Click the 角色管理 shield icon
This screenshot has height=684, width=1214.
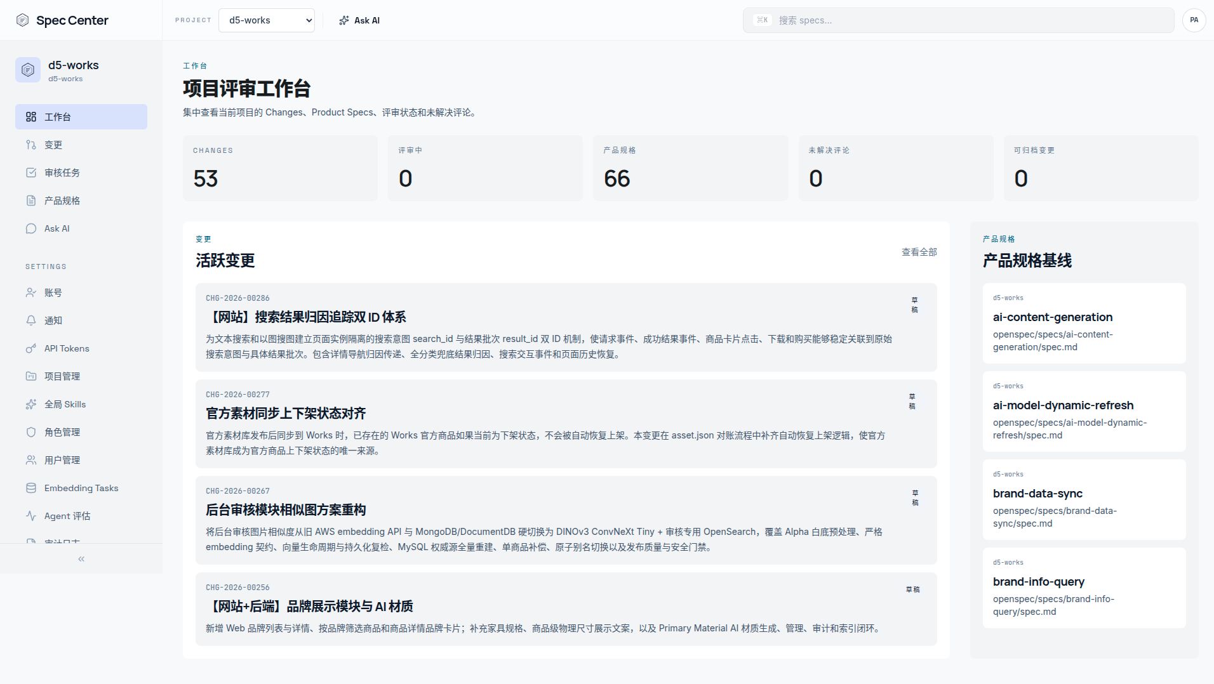pos(31,432)
